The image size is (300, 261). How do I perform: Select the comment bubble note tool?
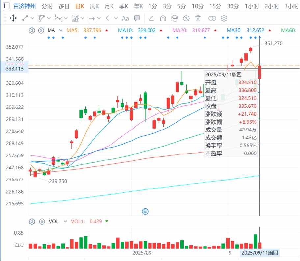click(x=137, y=18)
